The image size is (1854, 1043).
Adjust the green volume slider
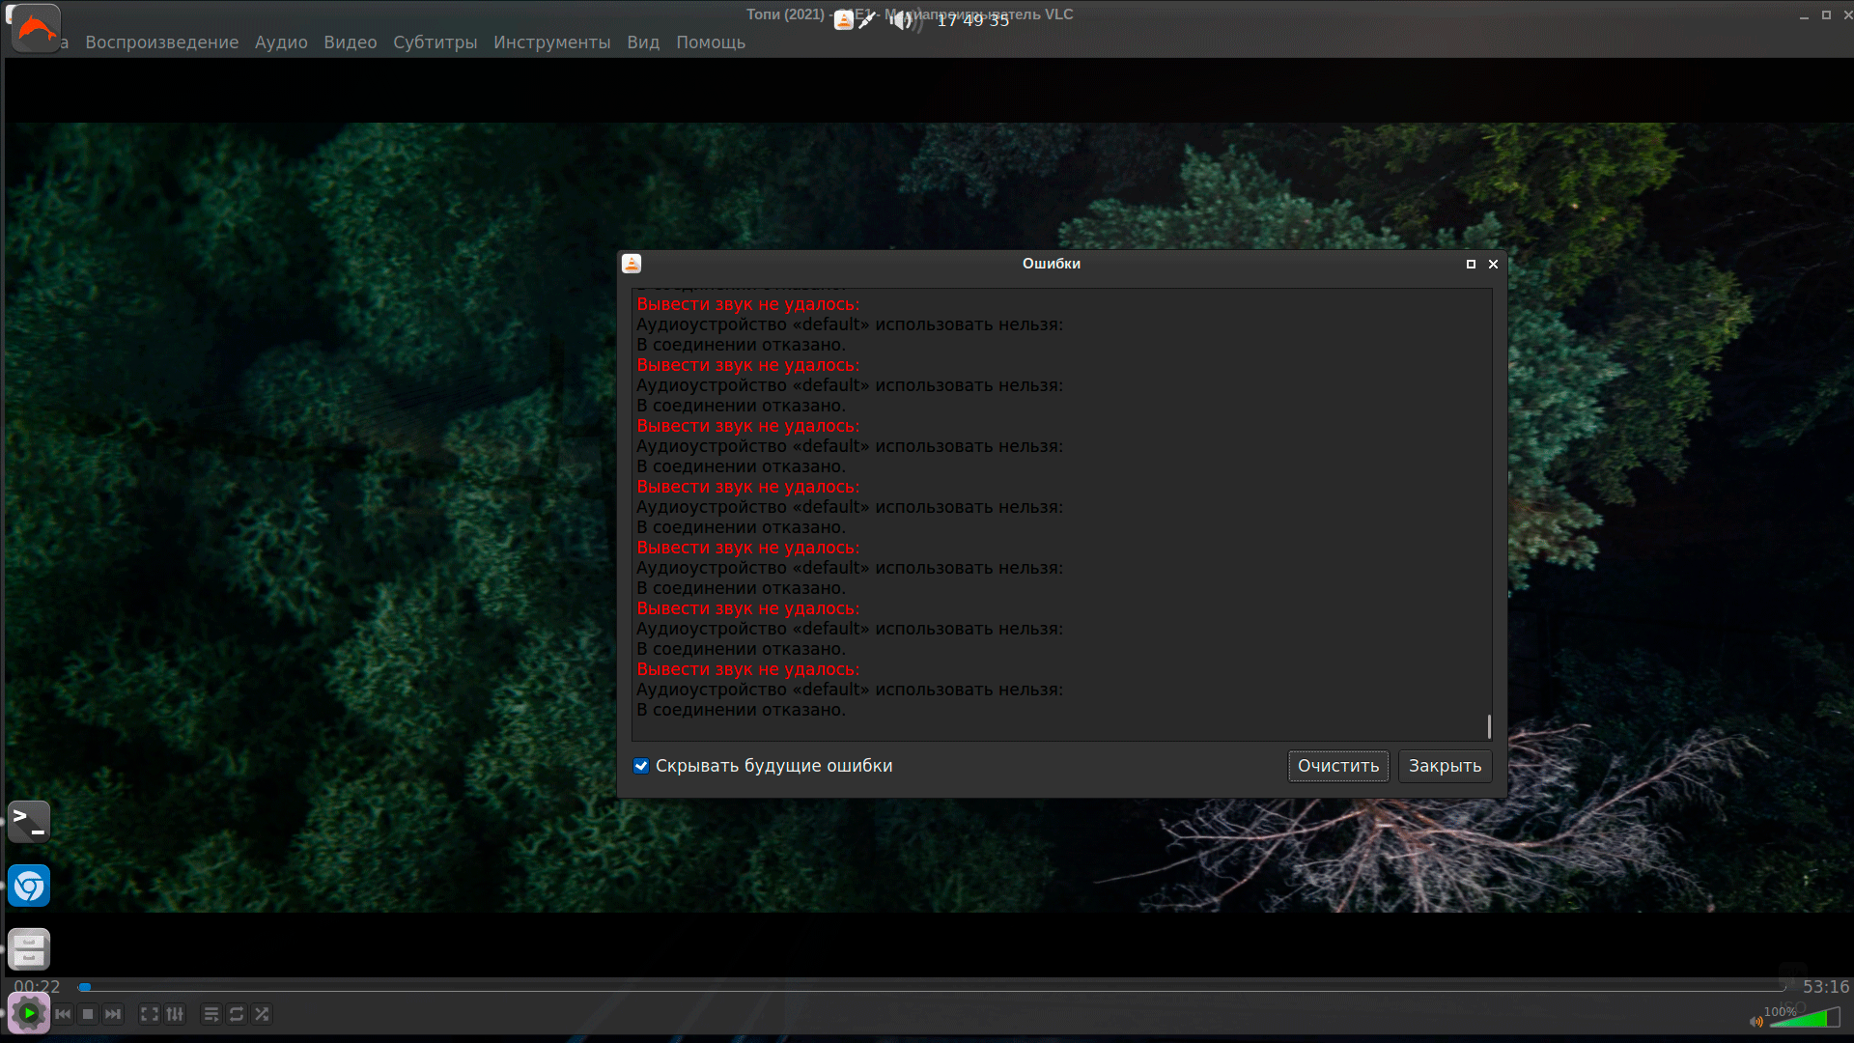1804,1019
